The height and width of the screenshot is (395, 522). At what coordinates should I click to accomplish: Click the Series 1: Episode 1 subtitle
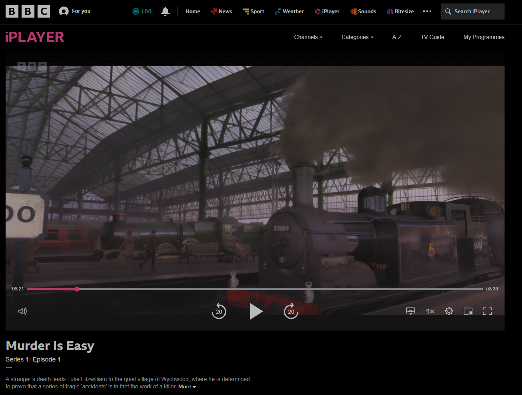pos(33,359)
